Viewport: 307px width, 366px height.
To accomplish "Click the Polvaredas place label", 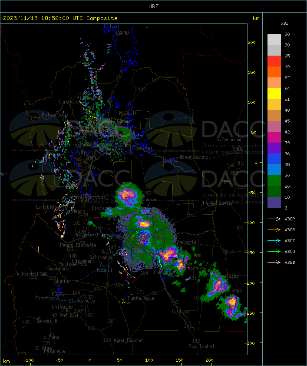I will click(55, 115).
